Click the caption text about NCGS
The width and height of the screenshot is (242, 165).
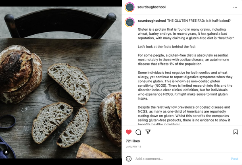pos(185,86)
